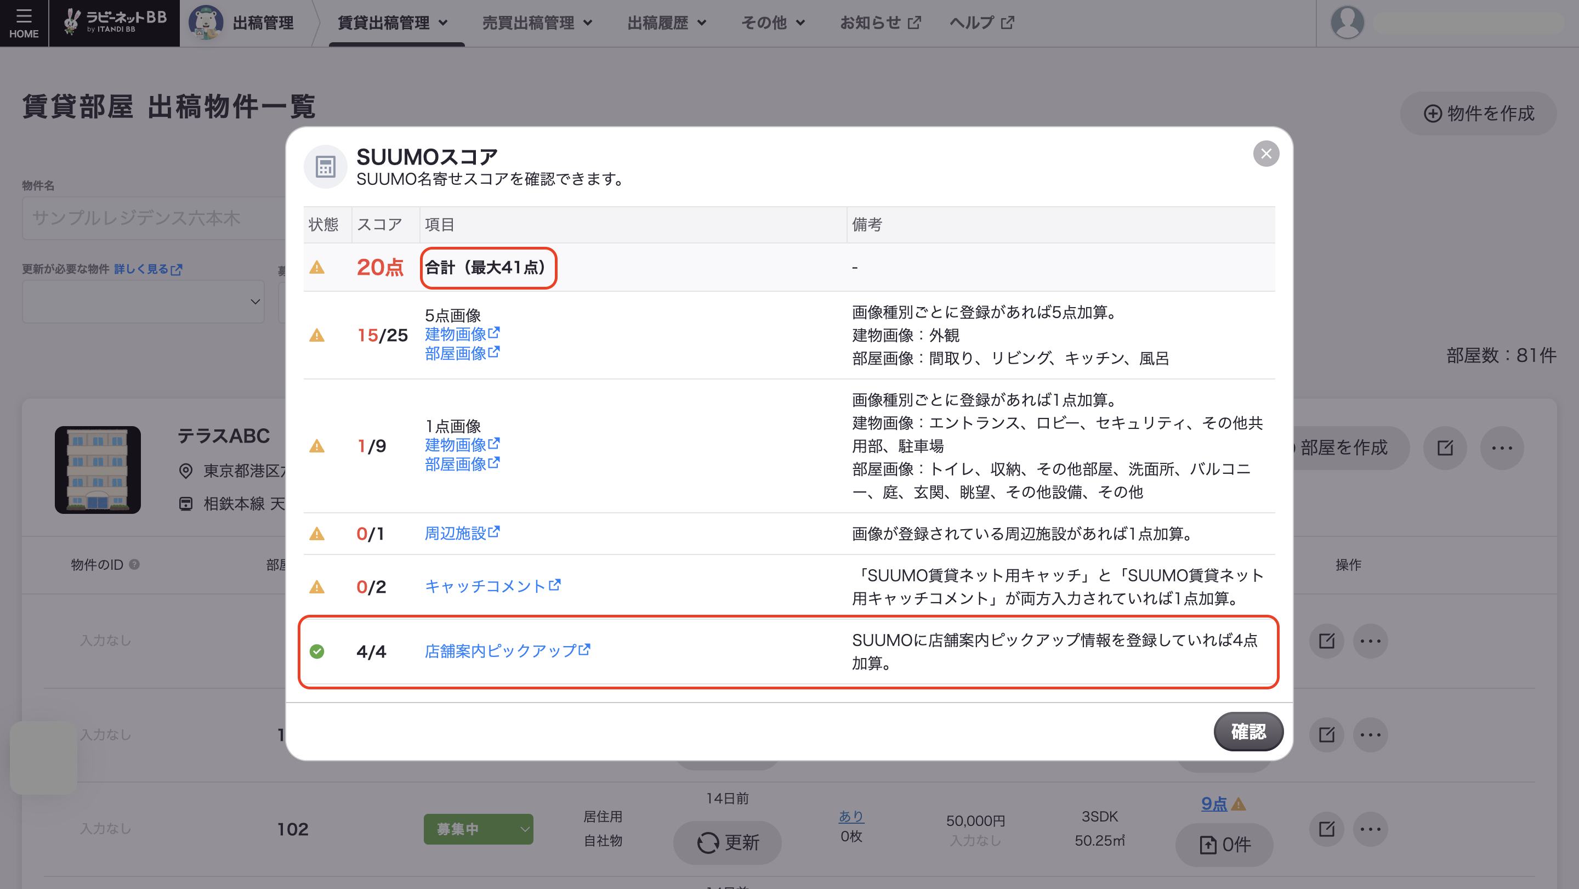The height and width of the screenshot is (889, 1579).
Task: Click the green check icon on the 4/4 row
Action: [317, 651]
